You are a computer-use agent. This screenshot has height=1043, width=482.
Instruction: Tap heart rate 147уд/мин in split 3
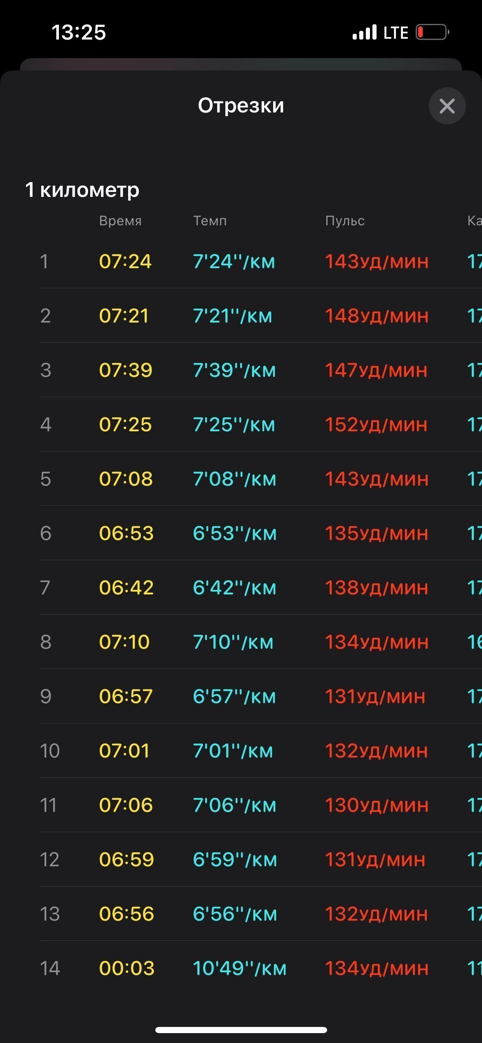tap(376, 370)
